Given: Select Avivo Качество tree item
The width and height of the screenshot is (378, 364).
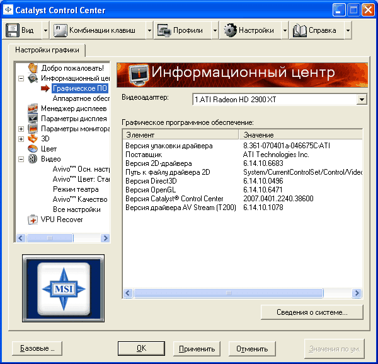Looking at the screenshot, I should pyautogui.click(x=80, y=199).
